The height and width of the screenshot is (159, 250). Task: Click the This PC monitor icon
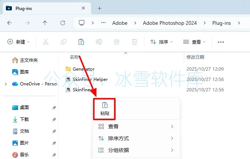[82, 23]
